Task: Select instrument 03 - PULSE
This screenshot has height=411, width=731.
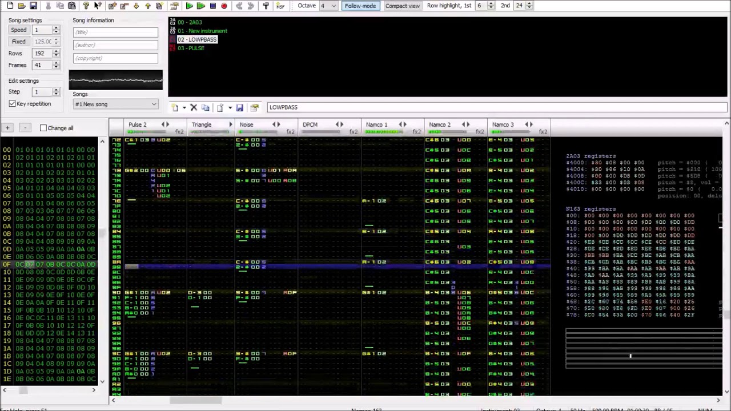Action: point(191,48)
